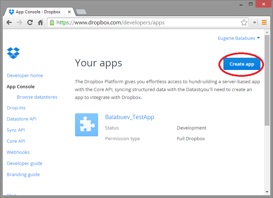The height and width of the screenshot is (198, 273).
Task: Go to the browser Home icon
Action: [40, 23]
